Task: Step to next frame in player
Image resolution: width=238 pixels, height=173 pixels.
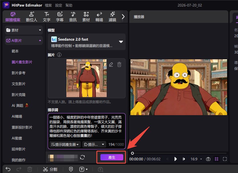Action: tap(184, 159)
